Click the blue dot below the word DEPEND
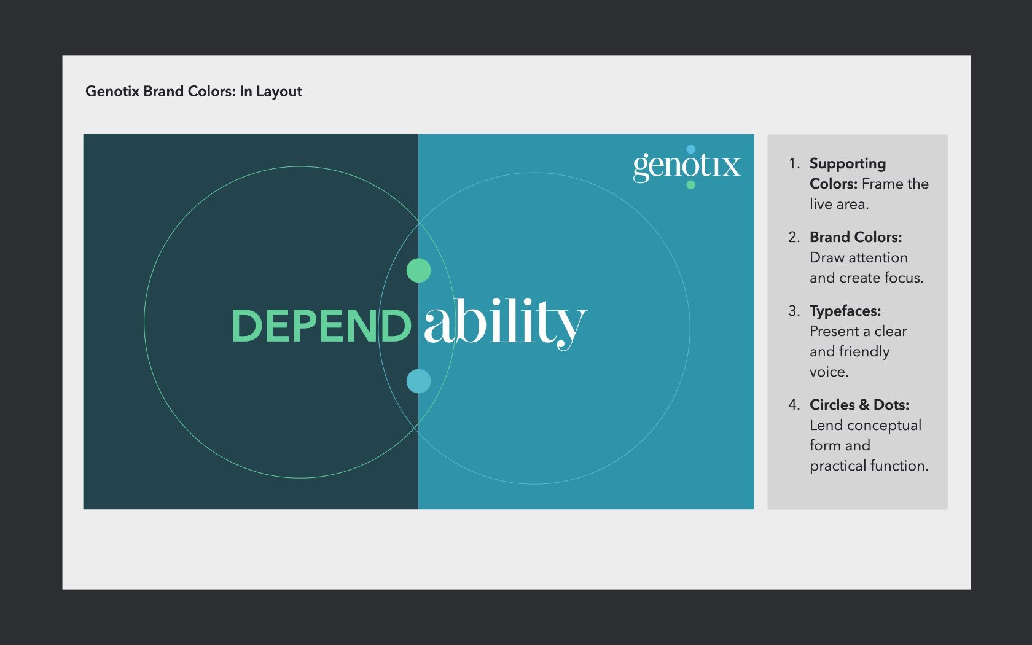 pyautogui.click(x=418, y=381)
